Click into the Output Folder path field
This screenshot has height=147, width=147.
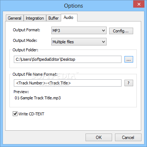pyautogui.click(x=68, y=59)
